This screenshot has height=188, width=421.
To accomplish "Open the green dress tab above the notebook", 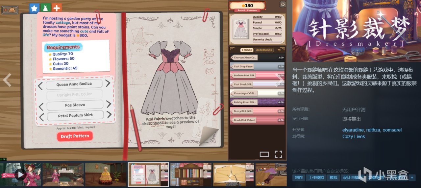I will [45, 8].
